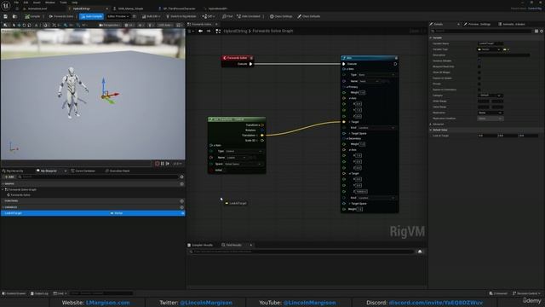Switch to the Compiler Results tab
Image resolution: width=545 pixels, height=307 pixels.
coord(201,245)
